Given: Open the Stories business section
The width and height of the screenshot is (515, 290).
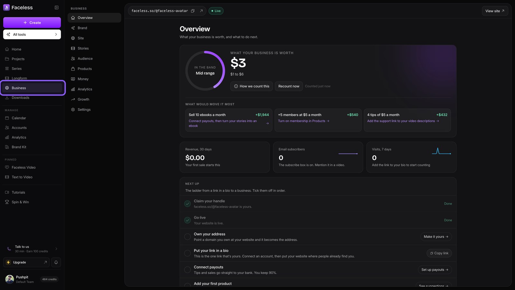Looking at the screenshot, I should (94, 48).
